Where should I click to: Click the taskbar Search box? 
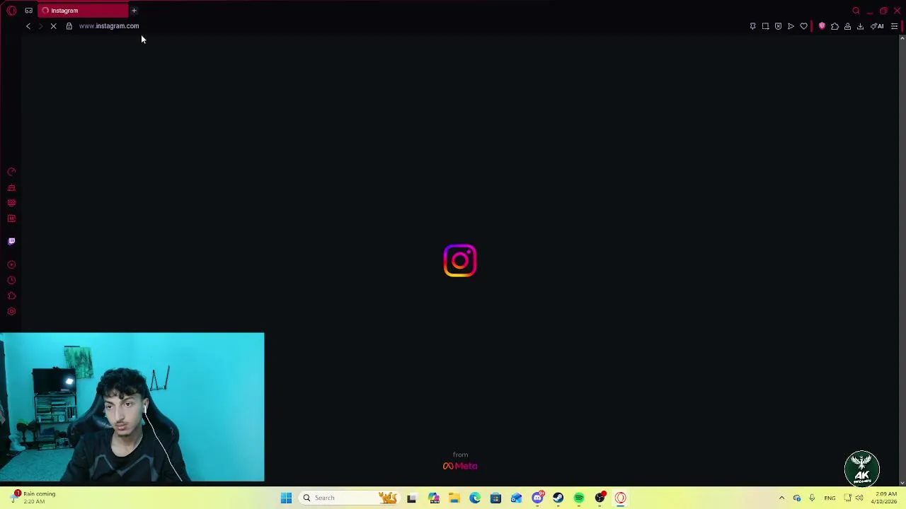[x=348, y=498]
